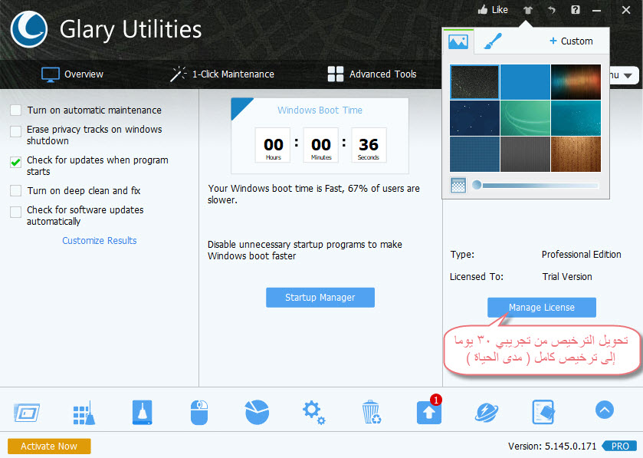Click the undo restore arrow icon

click(x=552, y=10)
